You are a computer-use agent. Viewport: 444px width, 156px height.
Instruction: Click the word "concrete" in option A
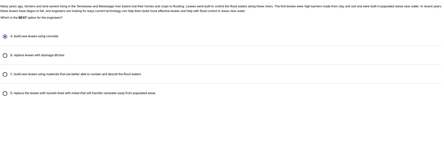click(53, 36)
